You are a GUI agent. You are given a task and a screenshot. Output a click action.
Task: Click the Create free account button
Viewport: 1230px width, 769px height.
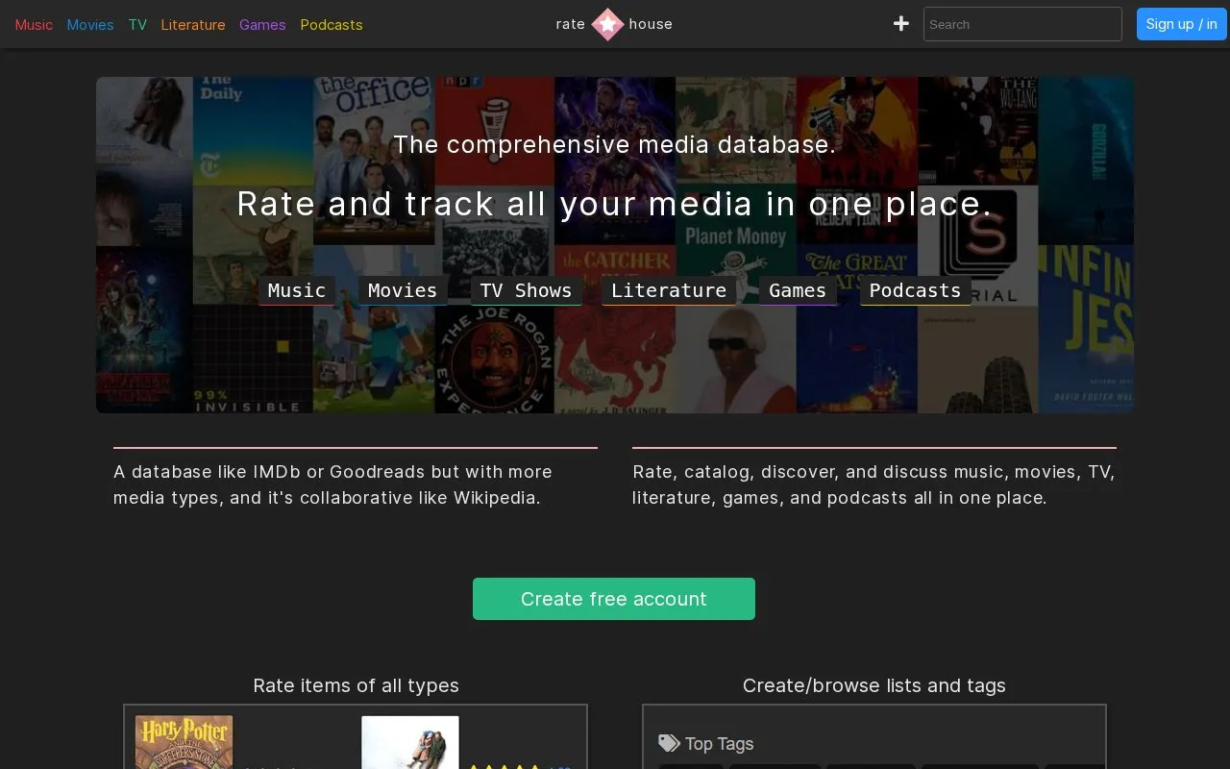point(614,599)
